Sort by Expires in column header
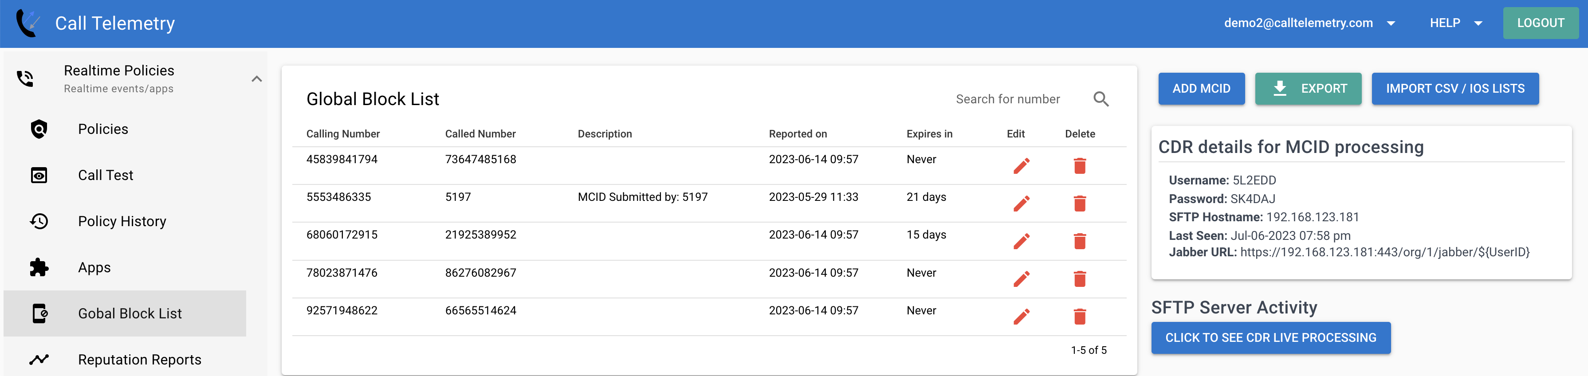The height and width of the screenshot is (376, 1588). click(929, 134)
